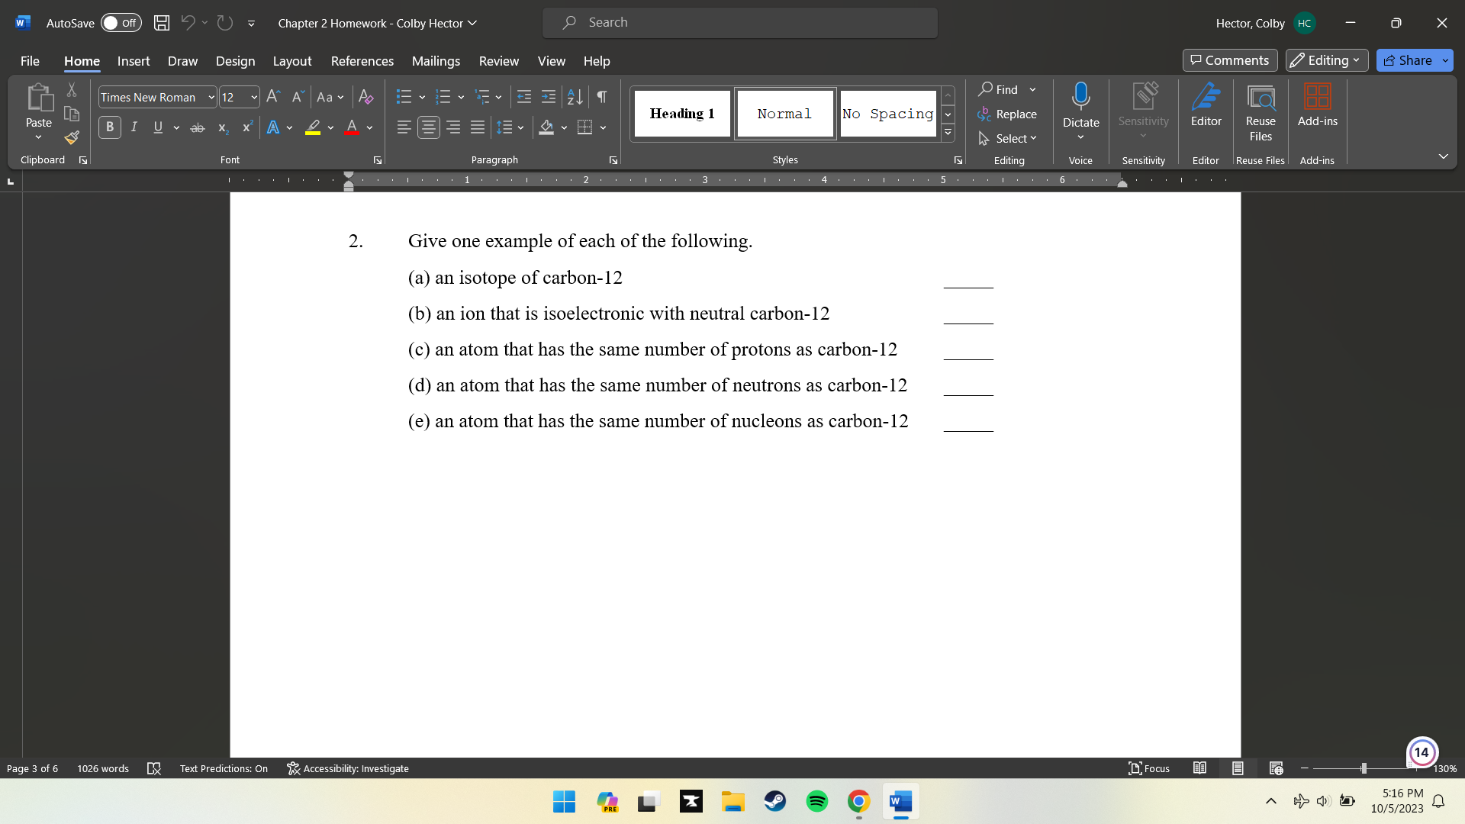Viewport: 1465px width, 824px height.
Task: Show paragraph formatting marks
Action: point(601,97)
